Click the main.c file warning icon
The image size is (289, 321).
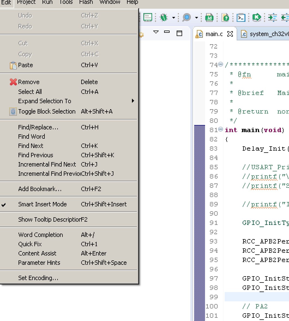199,34
